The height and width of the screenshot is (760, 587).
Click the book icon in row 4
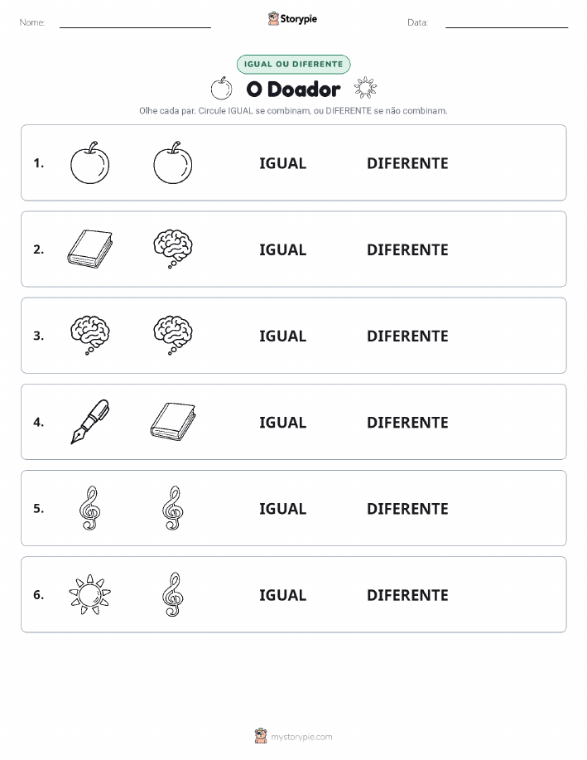point(173,422)
